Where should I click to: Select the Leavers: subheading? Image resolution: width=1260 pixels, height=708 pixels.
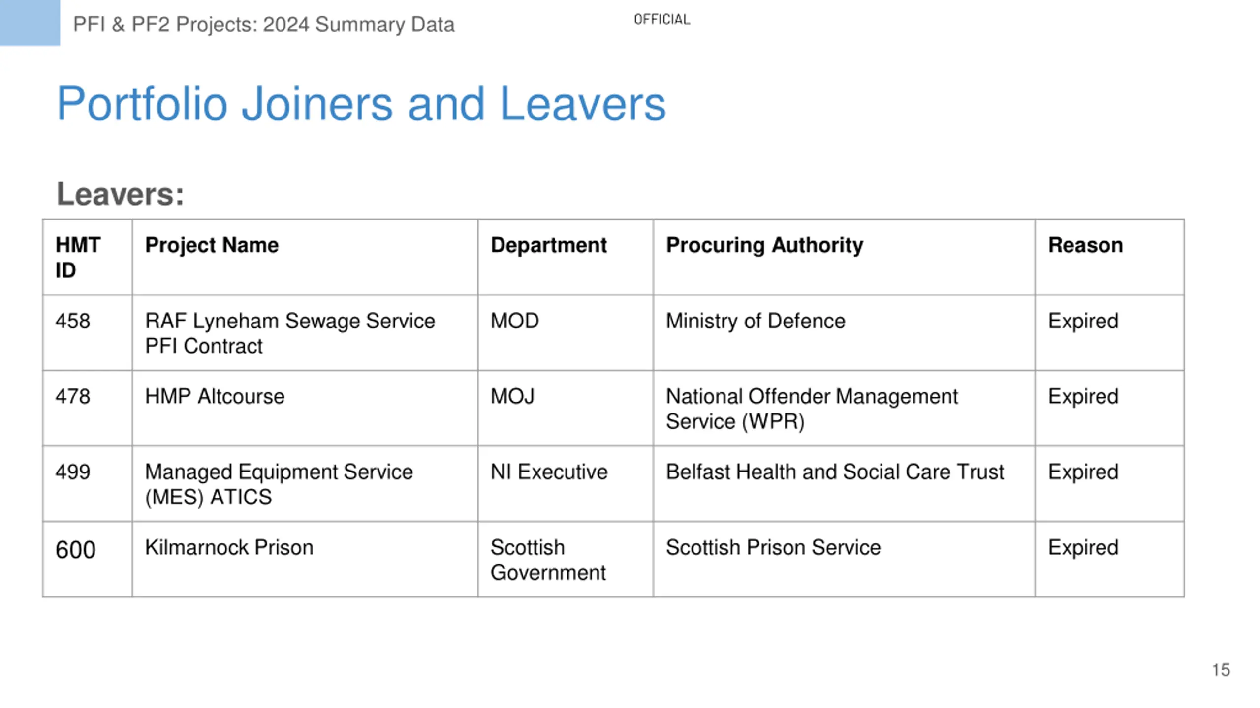tap(121, 194)
